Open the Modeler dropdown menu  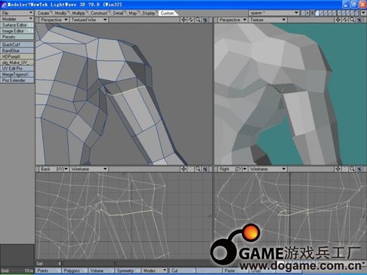pos(17,19)
